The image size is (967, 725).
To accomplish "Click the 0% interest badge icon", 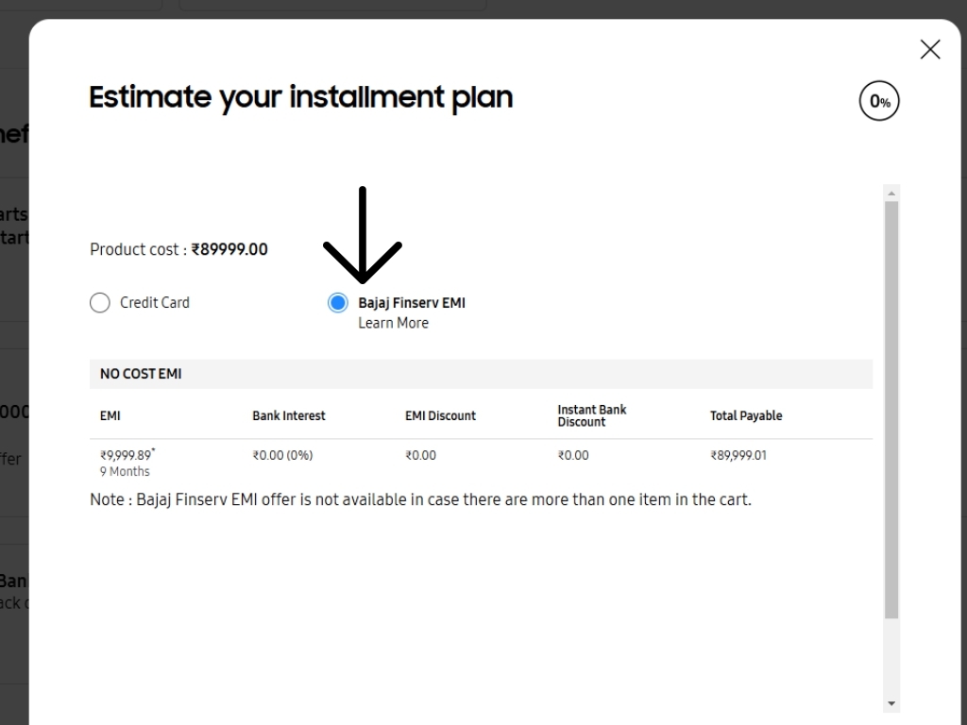I will click(x=879, y=102).
